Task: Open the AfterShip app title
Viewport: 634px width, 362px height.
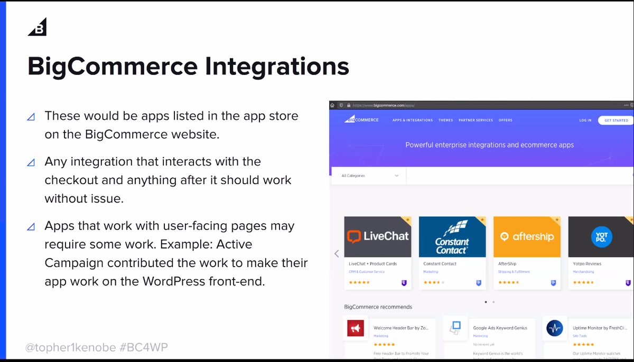Action: pyautogui.click(x=507, y=264)
